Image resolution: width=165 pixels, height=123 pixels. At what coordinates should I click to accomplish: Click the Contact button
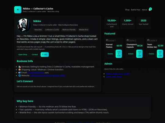(x=35, y=54)
